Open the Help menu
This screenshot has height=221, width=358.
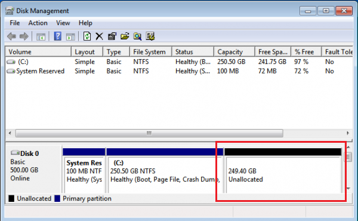coord(85,23)
